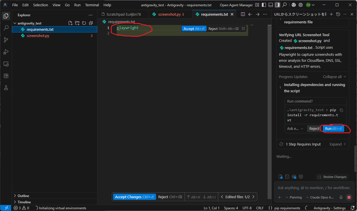Customize layout icon in title bar
The image size is (357, 211).
257,5
